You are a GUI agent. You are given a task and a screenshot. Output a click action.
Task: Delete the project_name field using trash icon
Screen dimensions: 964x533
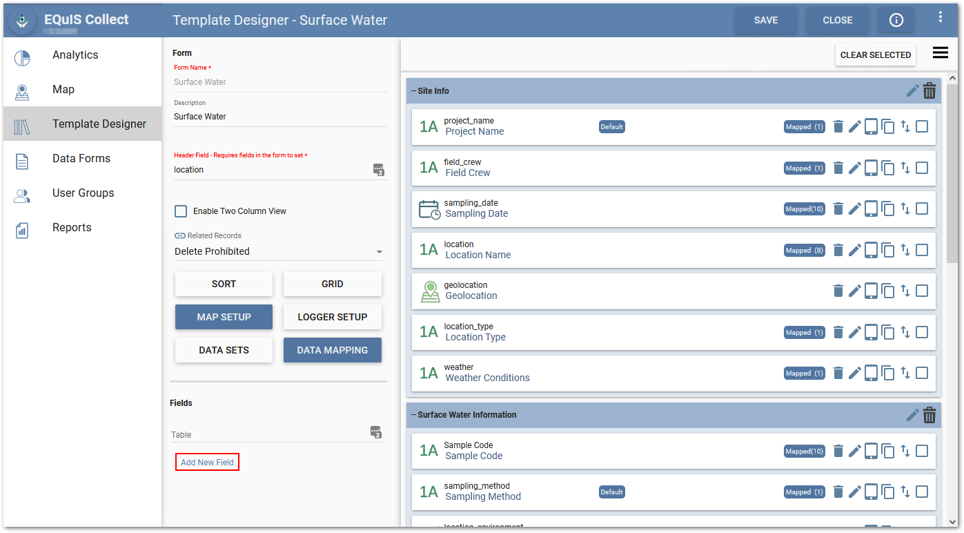point(838,126)
